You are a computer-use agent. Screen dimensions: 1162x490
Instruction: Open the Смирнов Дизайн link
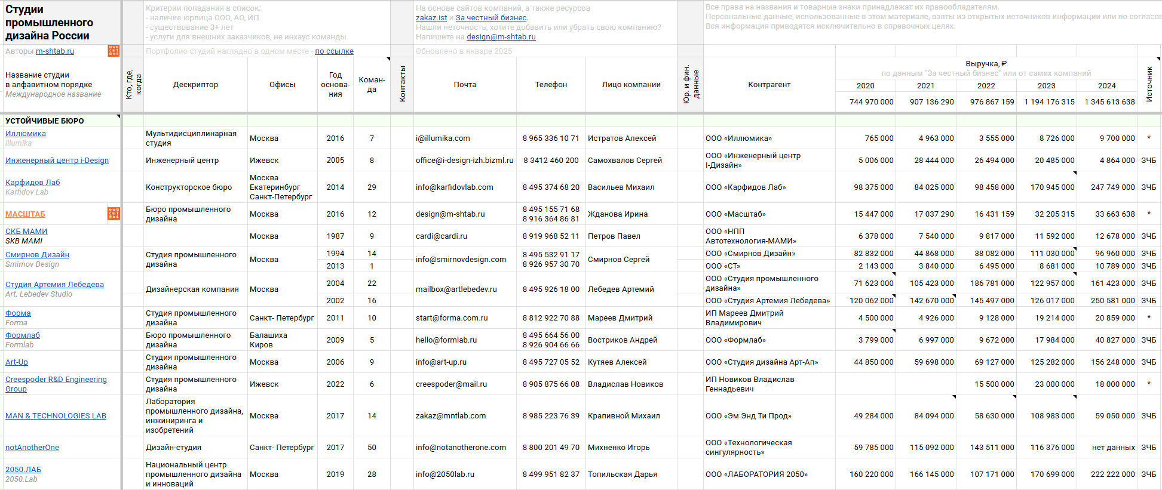[38, 255]
